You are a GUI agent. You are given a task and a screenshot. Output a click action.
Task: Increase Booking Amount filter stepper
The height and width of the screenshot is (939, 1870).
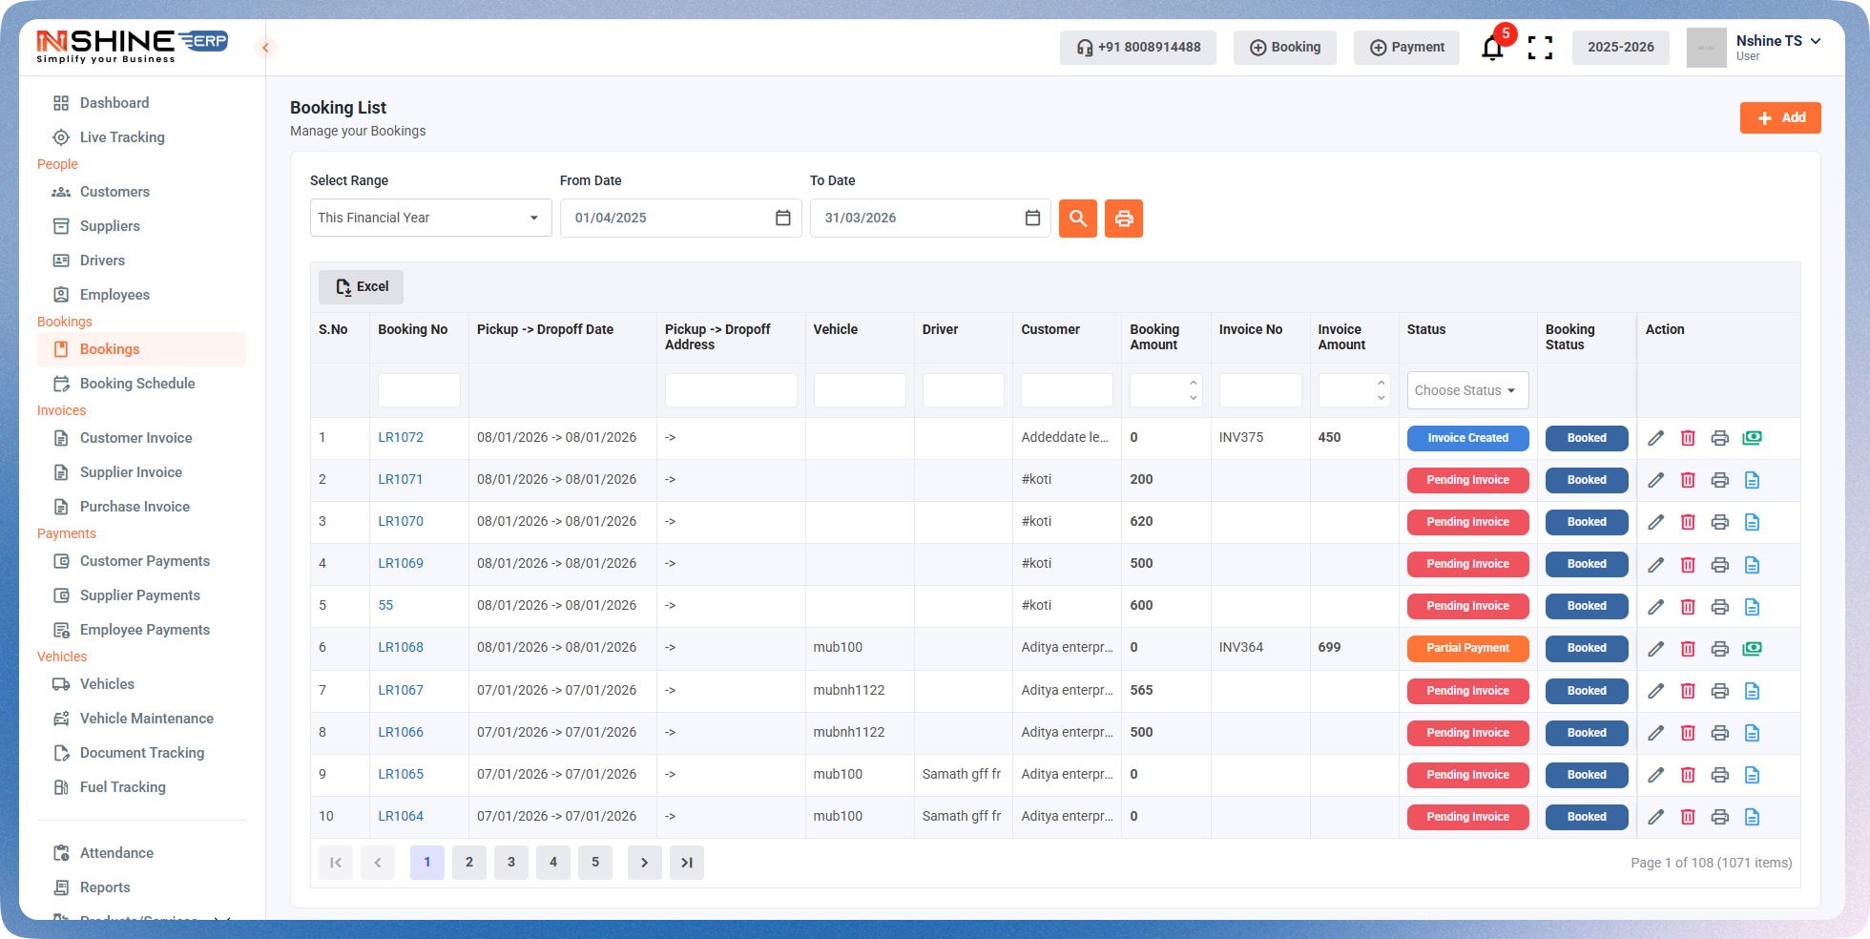[x=1193, y=384]
